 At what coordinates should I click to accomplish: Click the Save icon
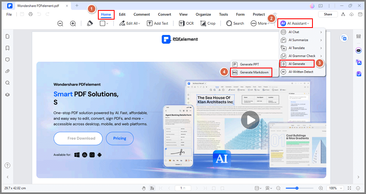pyautogui.click(x=22, y=14)
